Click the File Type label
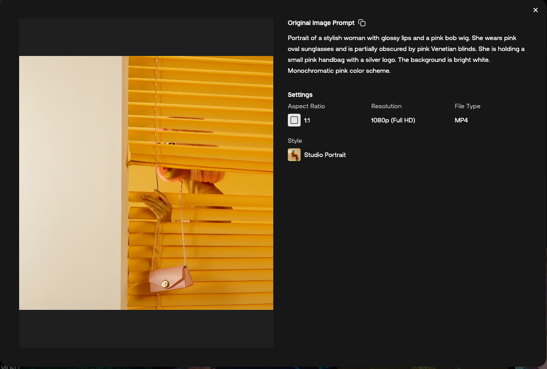547x369 pixels. (467, 106)
